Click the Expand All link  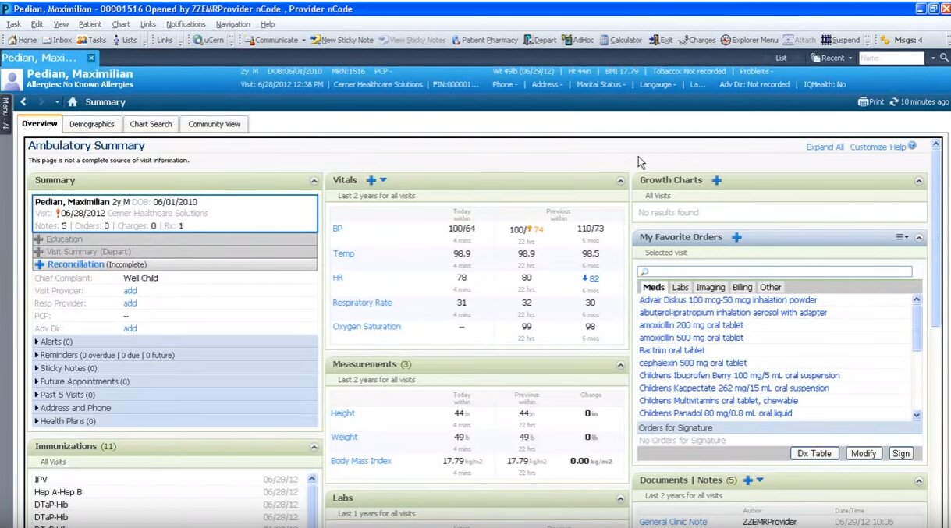point(825,147)
